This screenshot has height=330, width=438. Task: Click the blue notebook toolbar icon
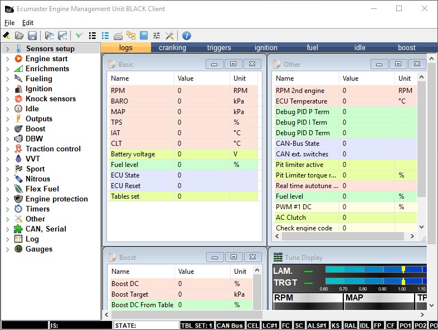(x=144, y=36)
